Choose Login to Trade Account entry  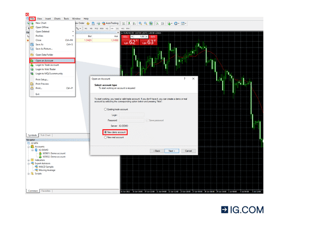click(x=52, y=65)
